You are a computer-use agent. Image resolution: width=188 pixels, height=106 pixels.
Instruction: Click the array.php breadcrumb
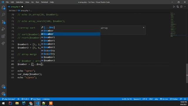coord(24,11)
